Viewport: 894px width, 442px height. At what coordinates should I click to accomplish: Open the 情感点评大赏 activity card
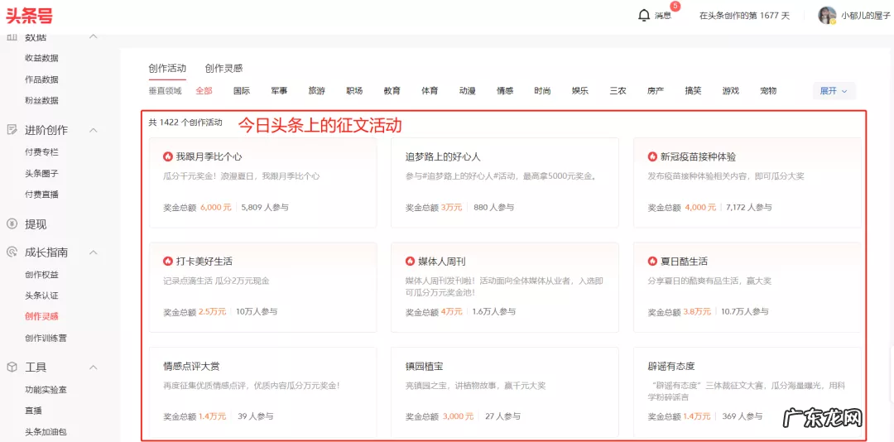coord(263,392)
